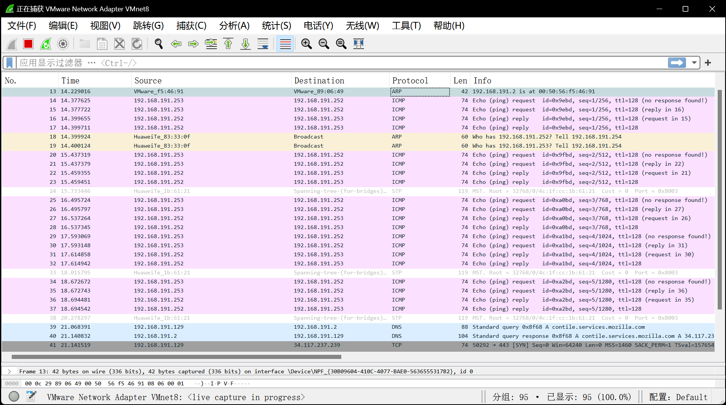Zoom in the main window text
Image resolution: width=726 pixels, height=405 pixels.
point(307,44)
